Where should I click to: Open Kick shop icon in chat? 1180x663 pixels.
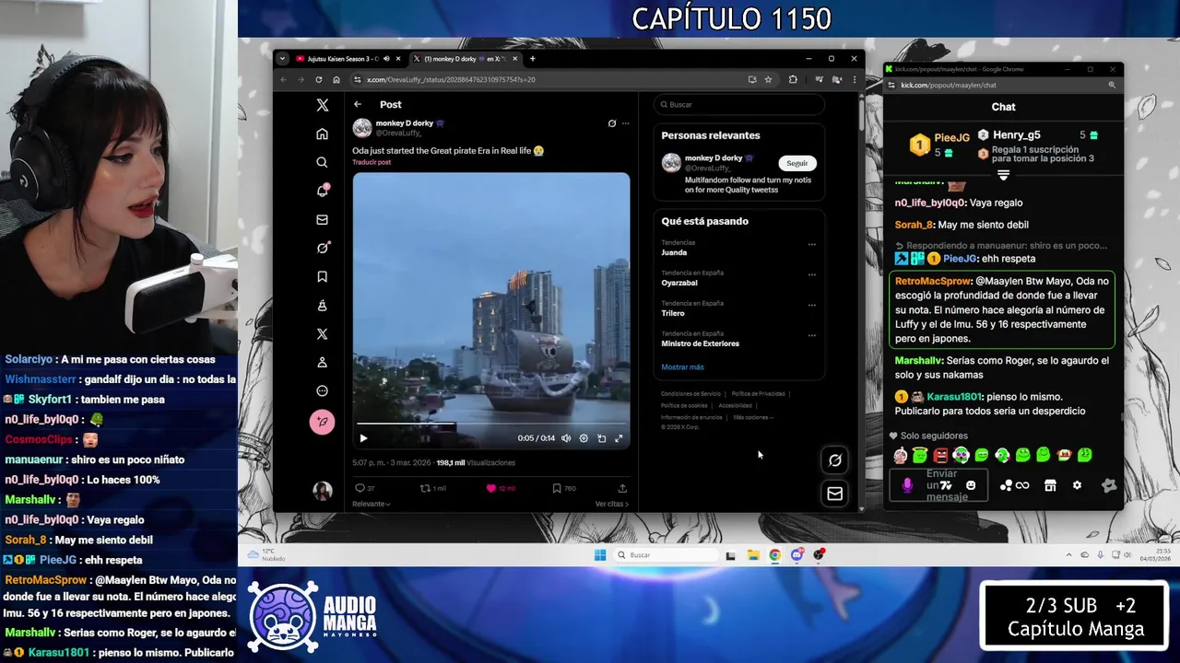[1050, 485]
